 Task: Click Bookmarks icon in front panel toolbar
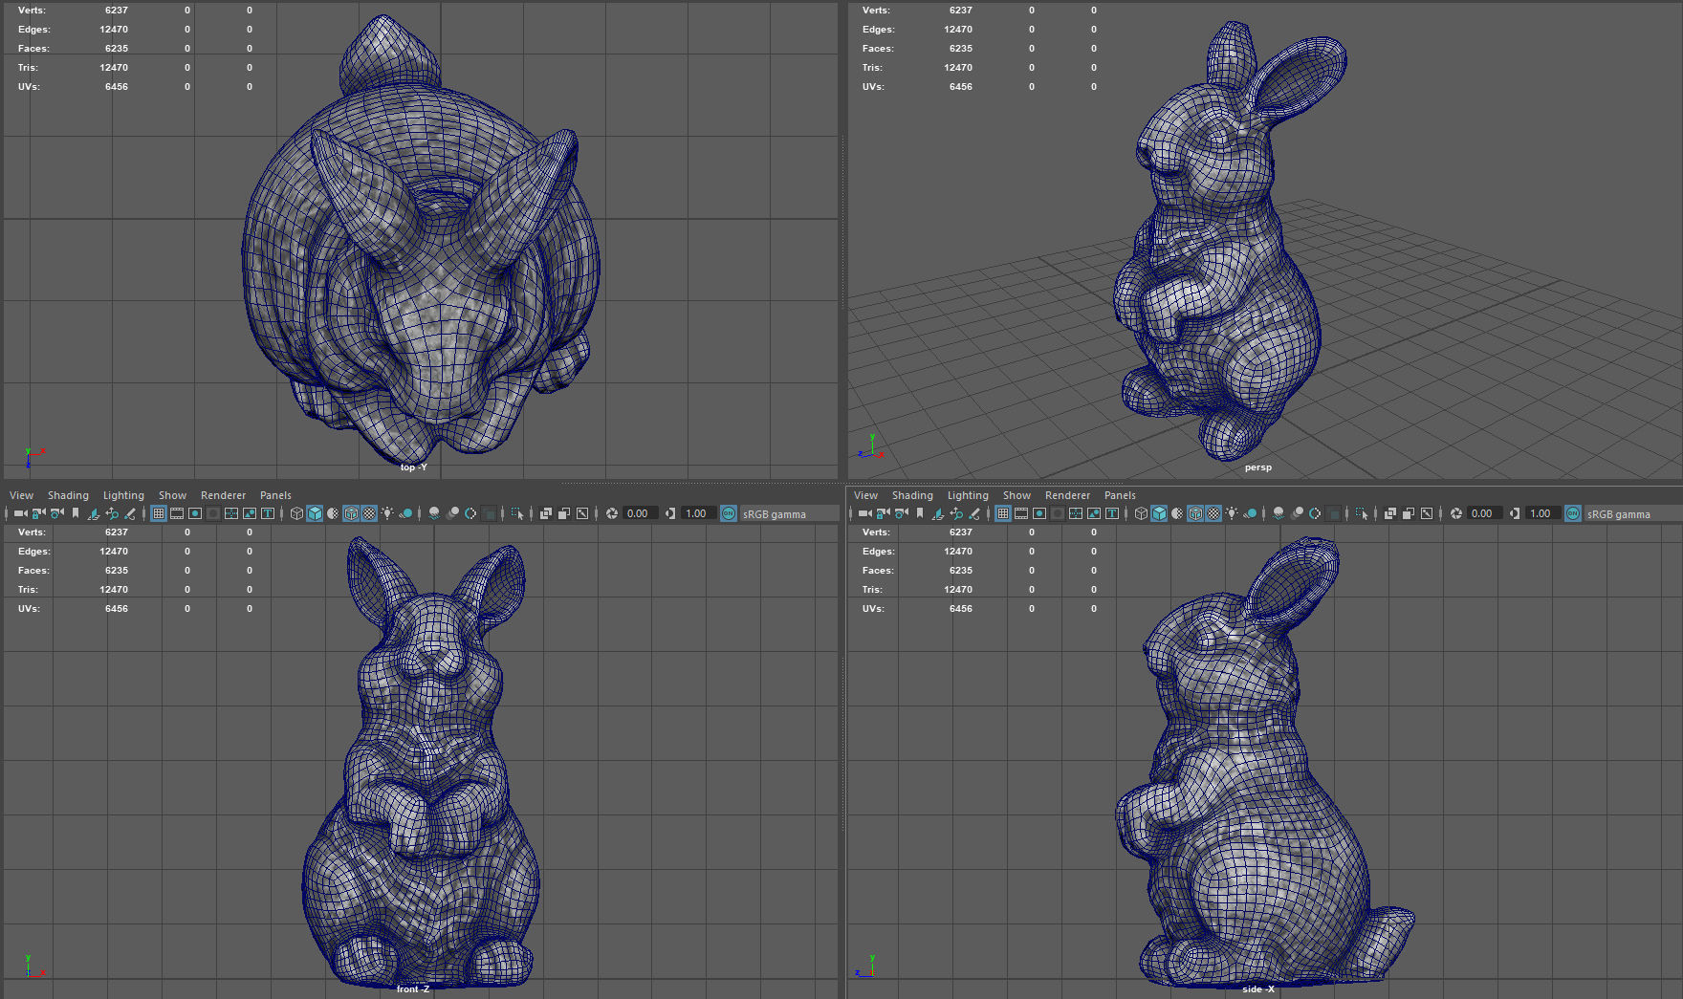pos(76,513)
